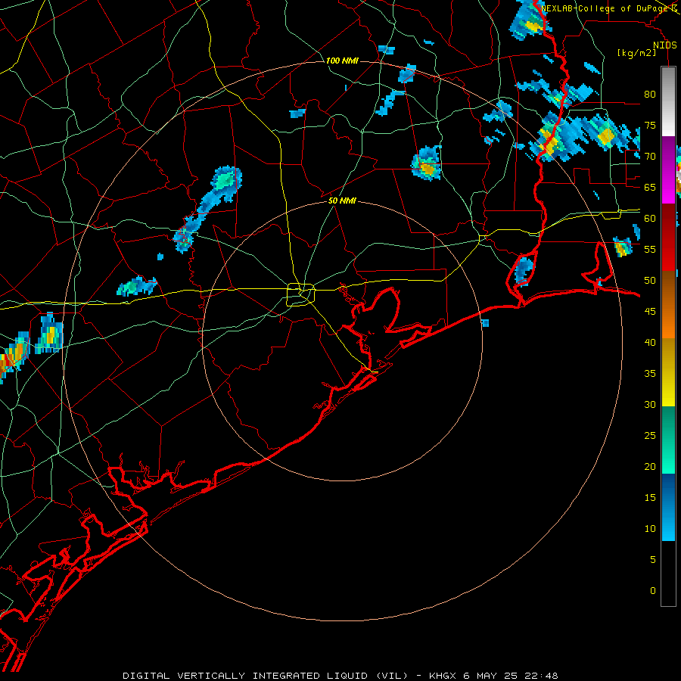Viewport: 681px width, 681px height.
Task: Click the "65" value on the scale
Action: coord(650,187)
